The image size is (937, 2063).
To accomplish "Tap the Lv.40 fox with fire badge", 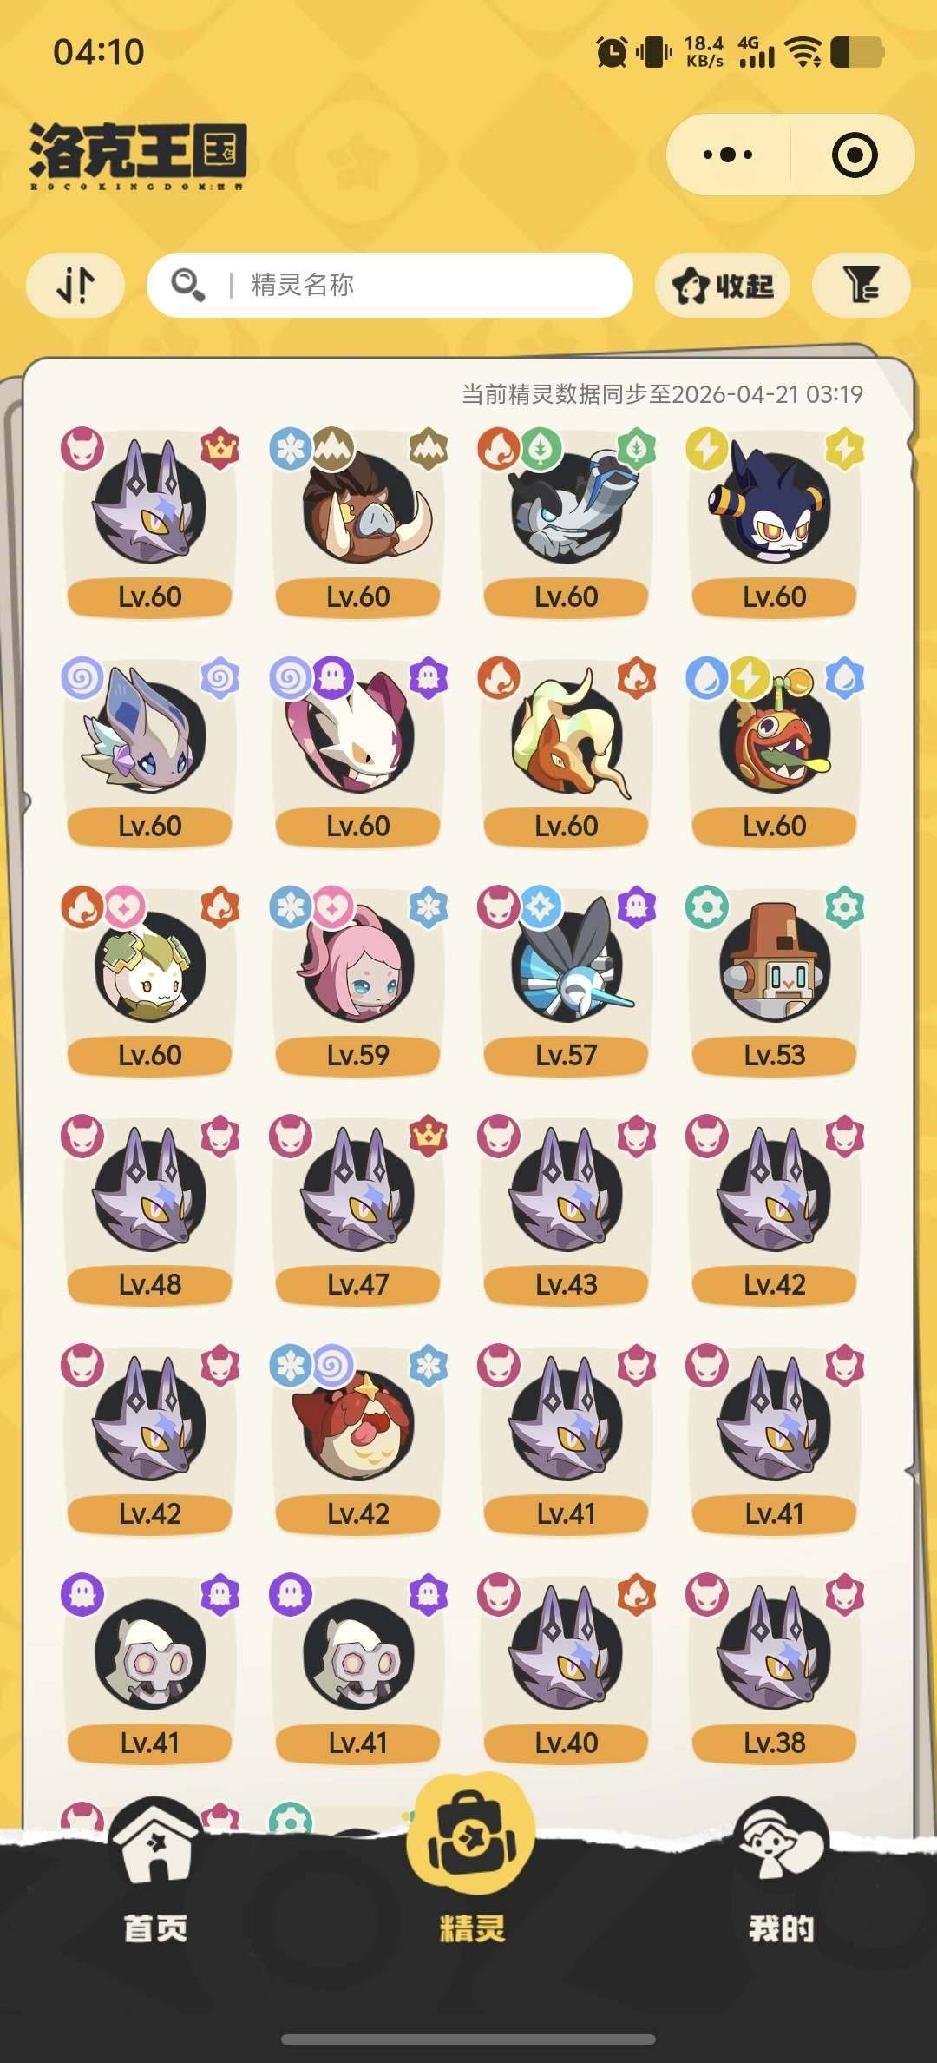I will coord(567,1668).
